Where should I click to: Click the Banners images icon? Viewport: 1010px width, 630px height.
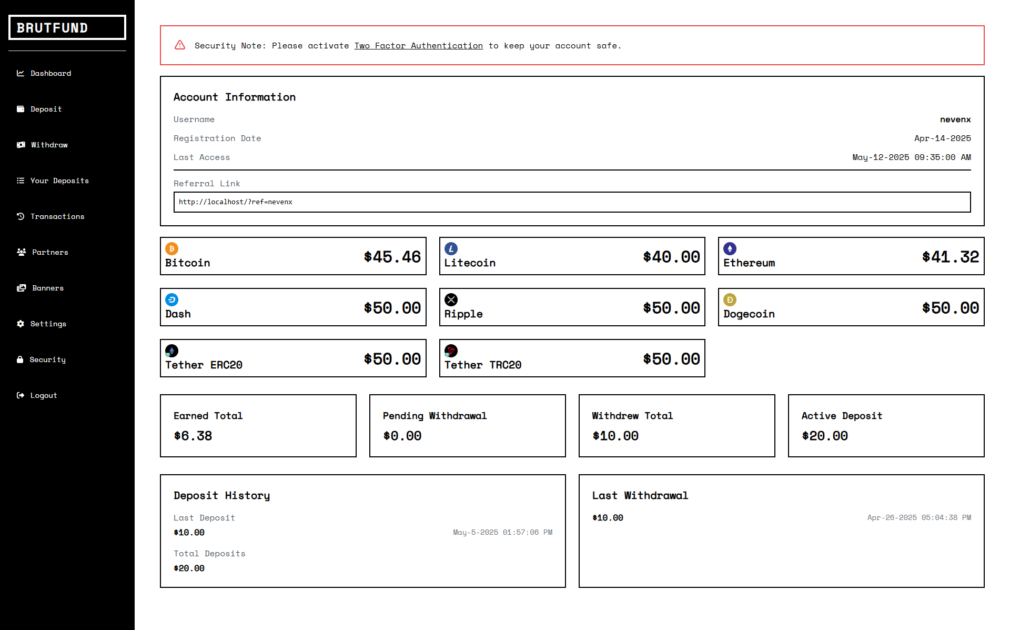pos(22,288)
